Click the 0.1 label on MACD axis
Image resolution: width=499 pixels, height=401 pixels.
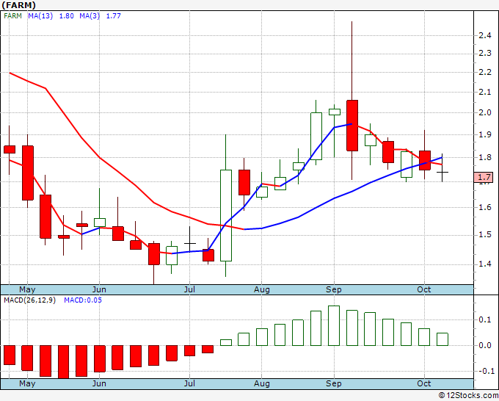coord(485,319)
